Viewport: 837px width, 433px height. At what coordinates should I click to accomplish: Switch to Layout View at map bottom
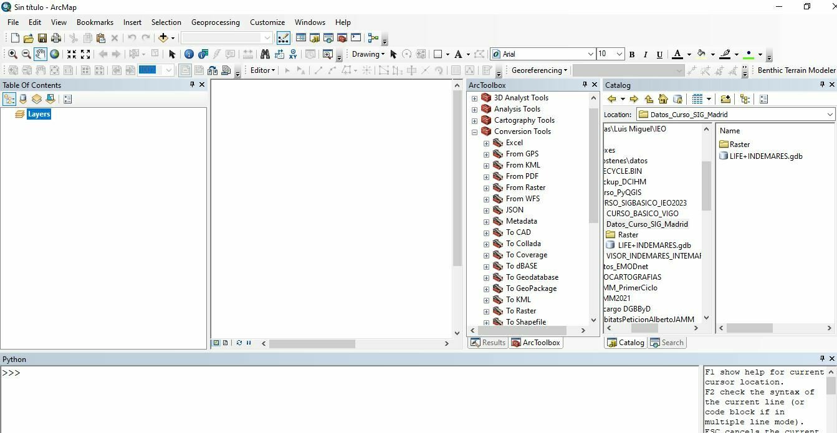click(x=225, y=343)
